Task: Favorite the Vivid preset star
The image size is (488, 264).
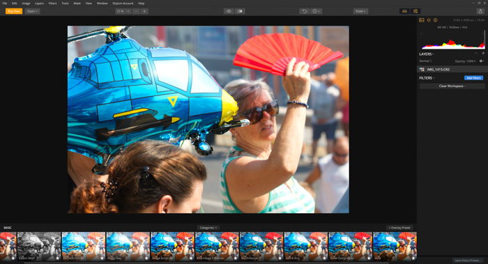Action: click(413, 258)
